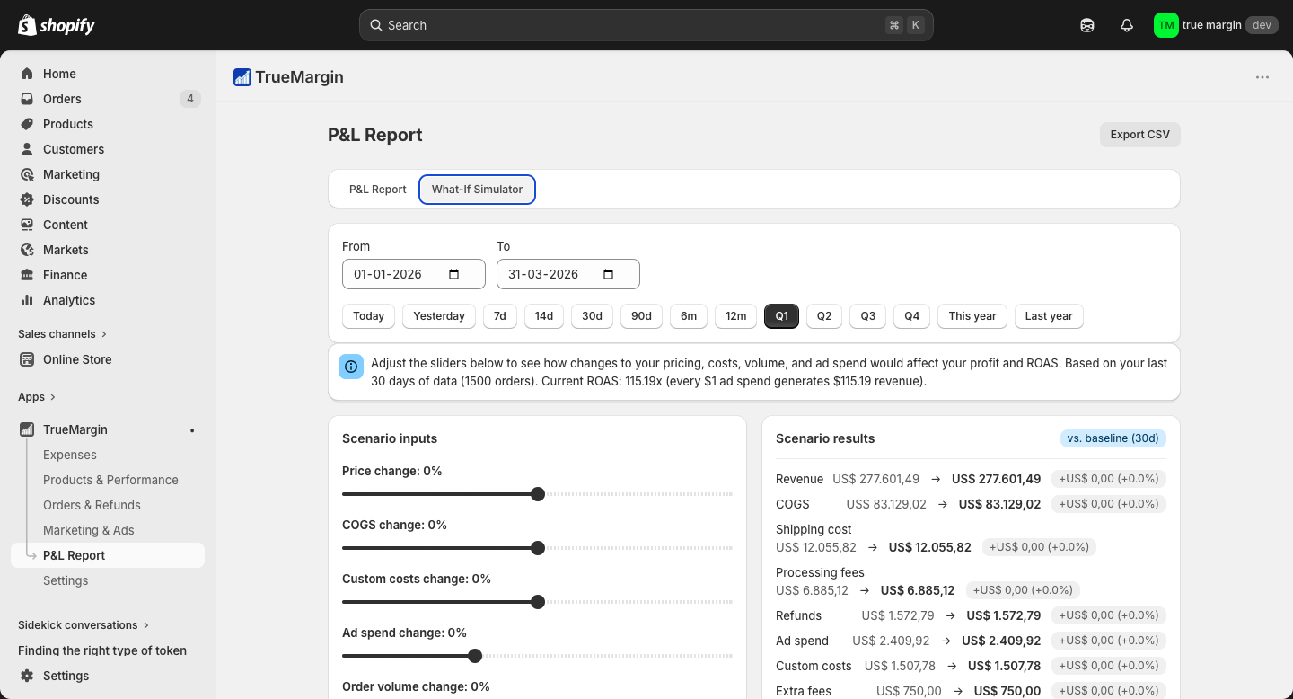Select the Q3 quarter preset
This screenshot has width=1293, height=699.
pyautogui.click(x=868, y=316)
